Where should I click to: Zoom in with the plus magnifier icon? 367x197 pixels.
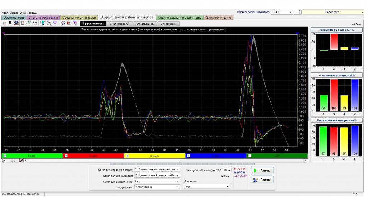click(21, 160)
